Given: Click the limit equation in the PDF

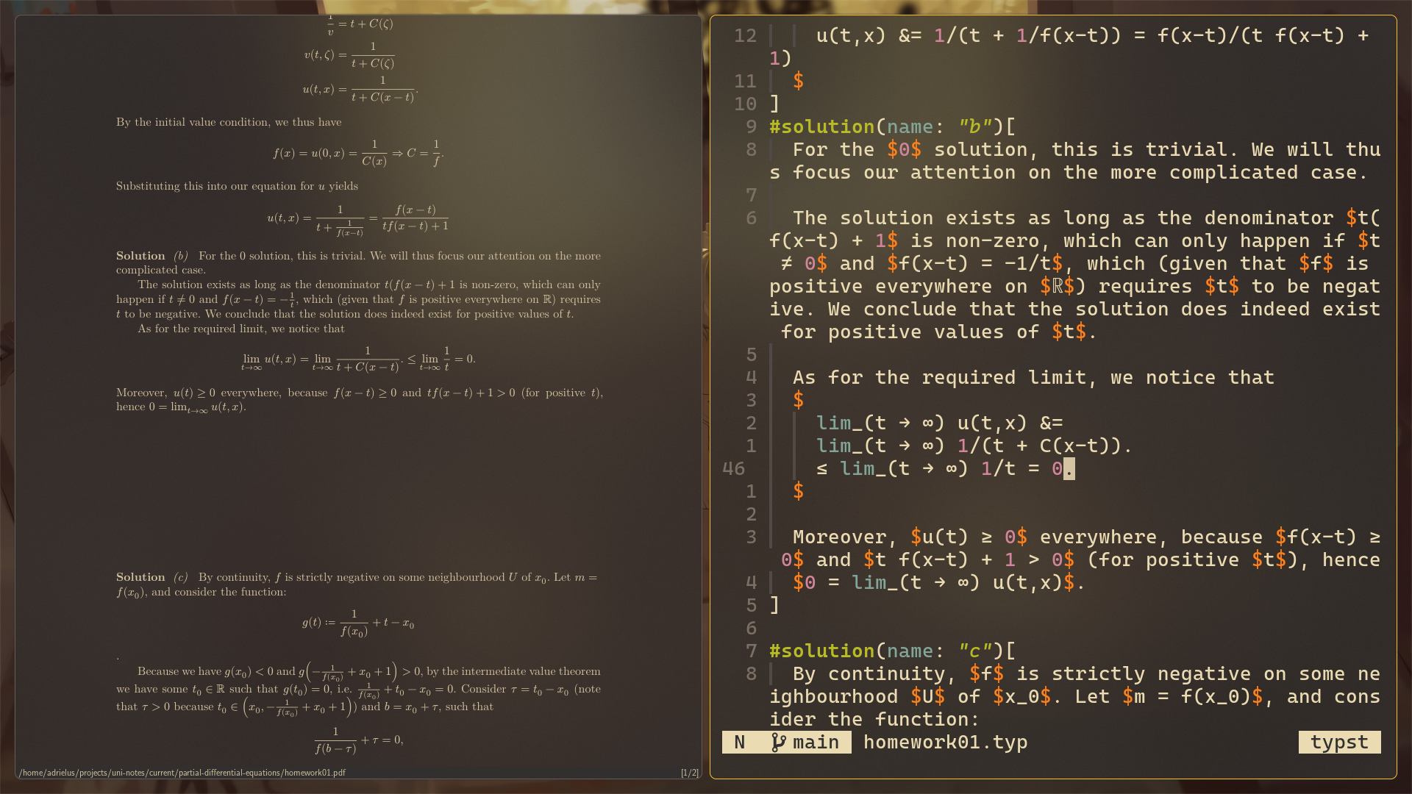Looking at the screenshot, I should tap(358, 359).
